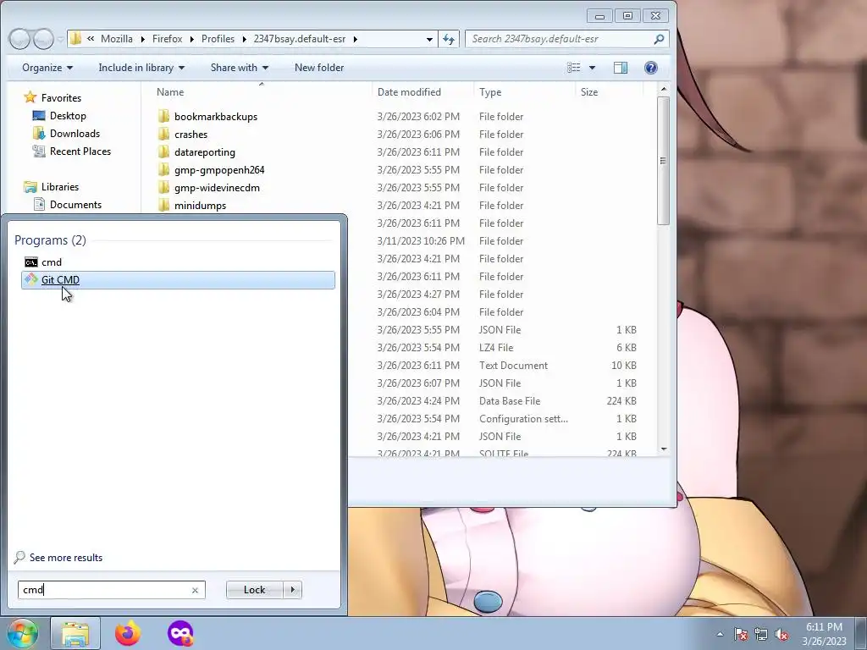867x650 pixels.
Task: Change view using the views icon
Action: (x=574, y=68)
